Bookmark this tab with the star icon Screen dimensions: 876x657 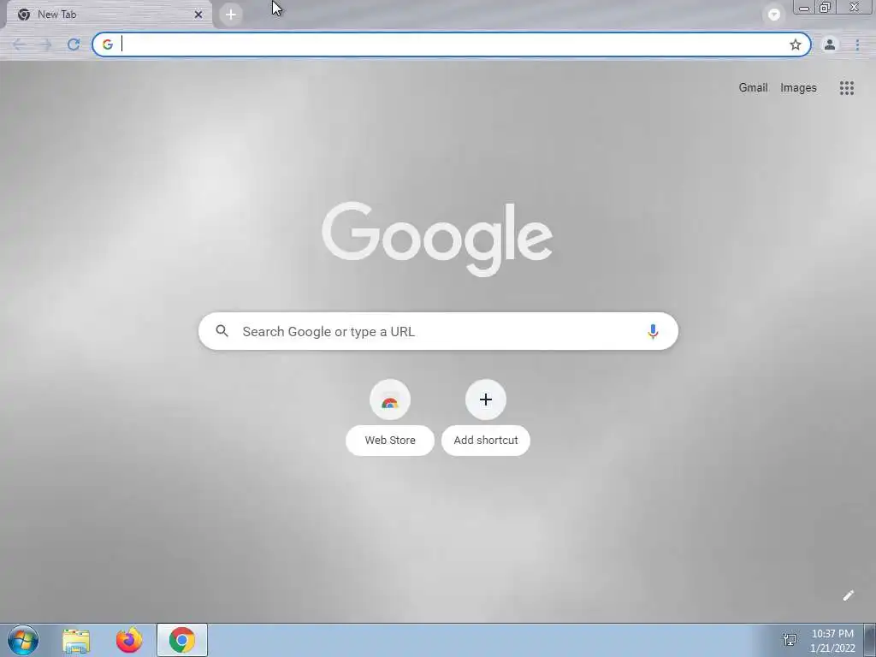[x=795, y=44]
